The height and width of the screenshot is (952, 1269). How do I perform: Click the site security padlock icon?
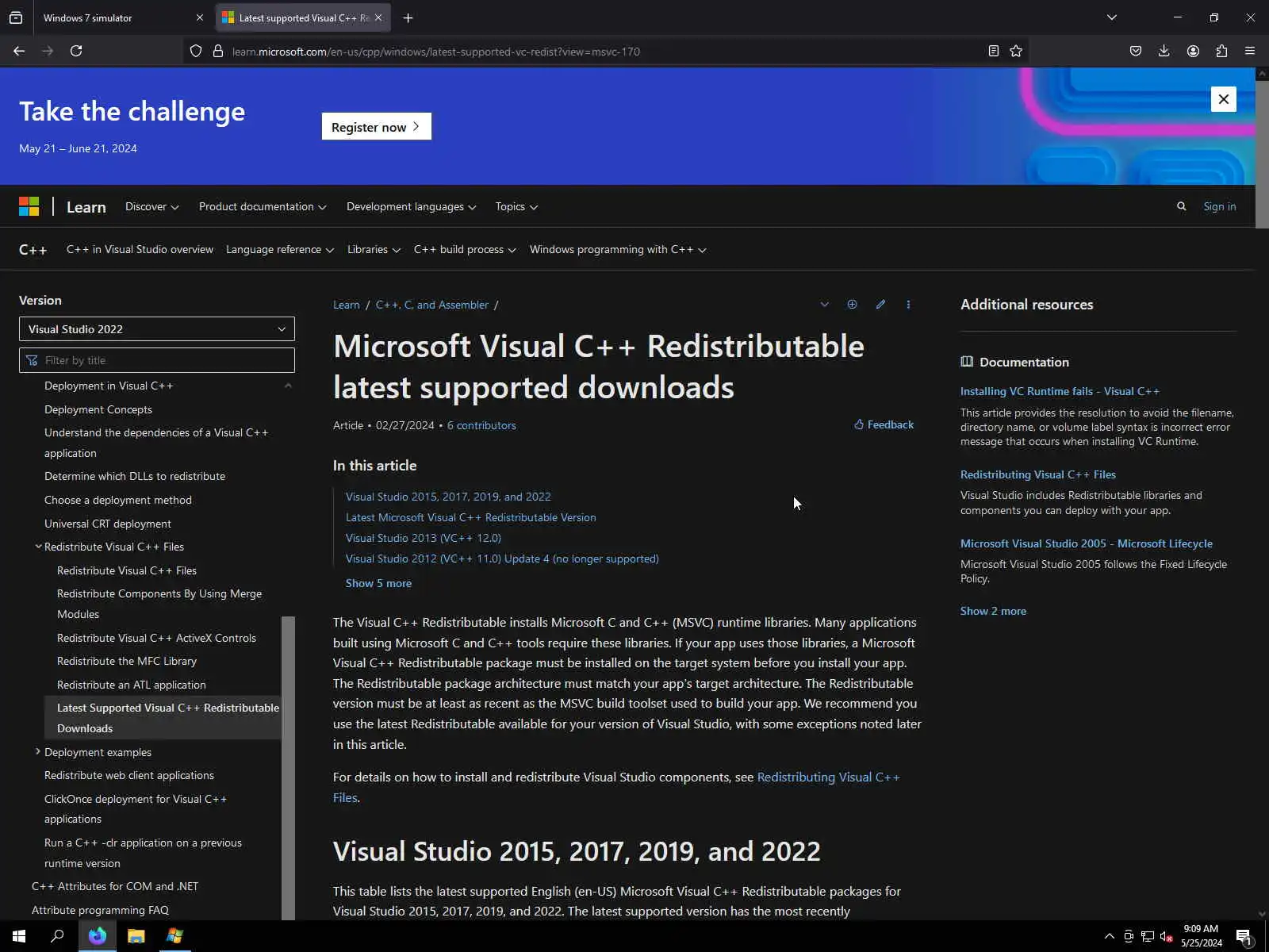(218, 51)
